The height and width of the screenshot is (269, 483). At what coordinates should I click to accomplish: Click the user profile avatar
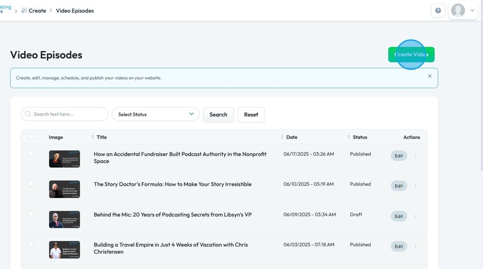458,10
